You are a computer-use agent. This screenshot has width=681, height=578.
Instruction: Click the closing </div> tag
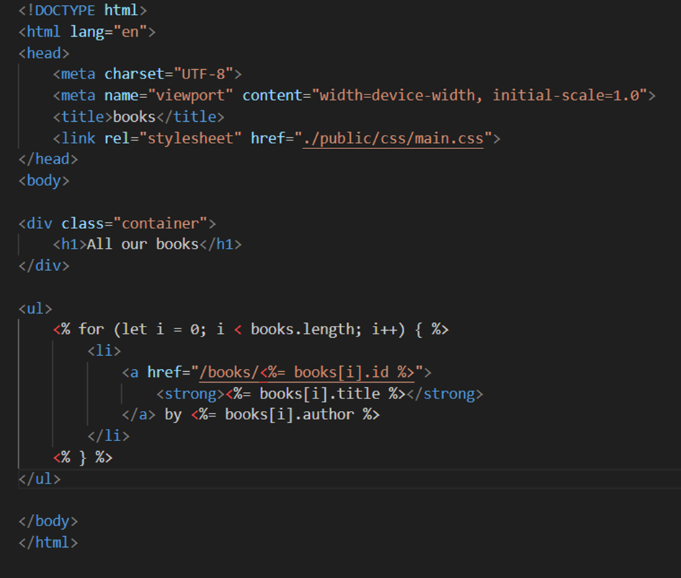44,265
